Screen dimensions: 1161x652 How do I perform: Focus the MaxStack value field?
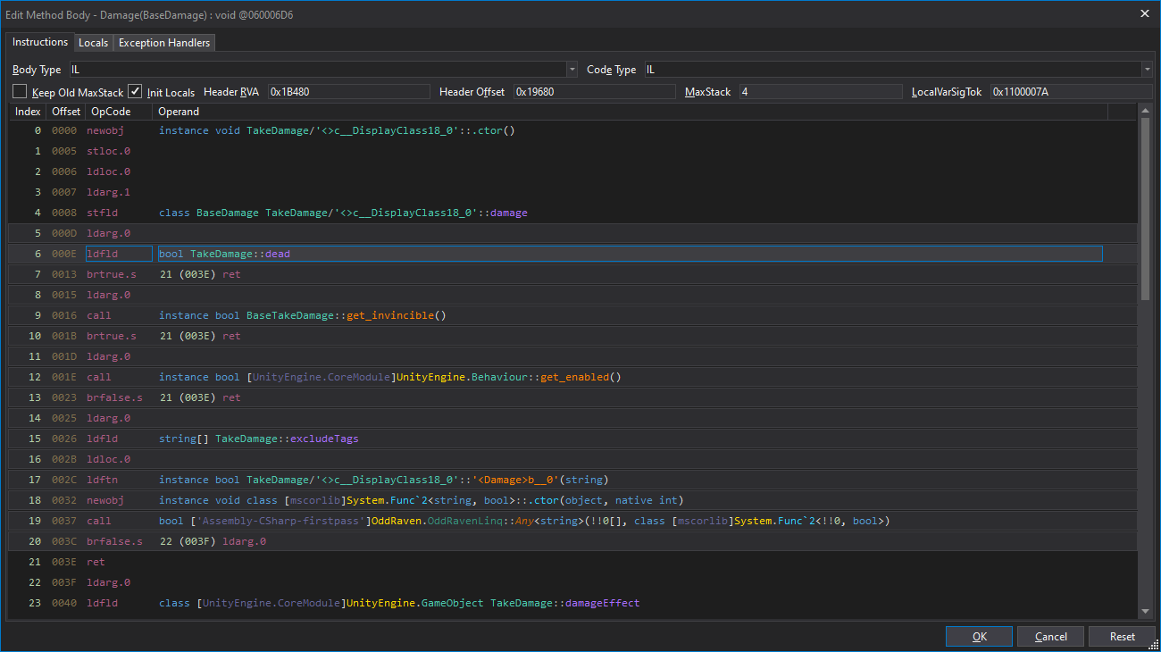point(820,92)
